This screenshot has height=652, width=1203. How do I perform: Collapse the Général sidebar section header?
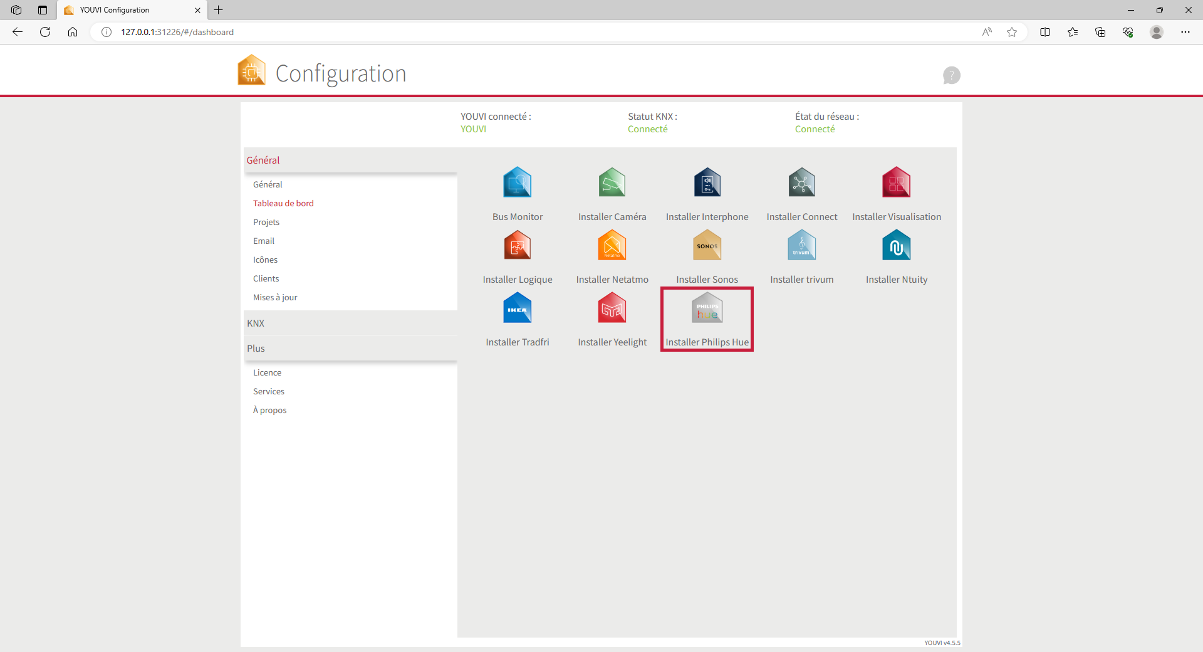point(263,160)
